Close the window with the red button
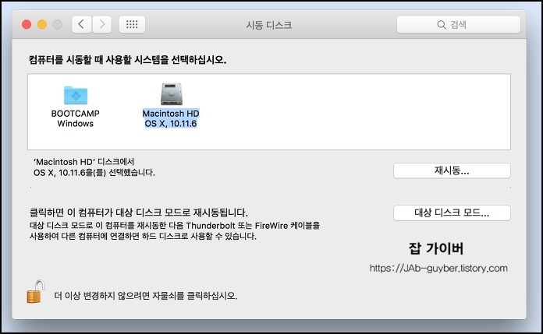Image resolution: width=543 pixels, height=334 pixels. 27,25
